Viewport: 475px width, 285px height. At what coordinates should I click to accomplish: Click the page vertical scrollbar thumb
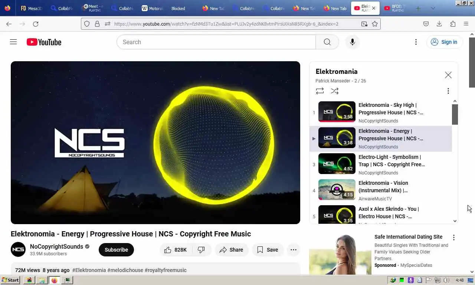tap(472, 62)
